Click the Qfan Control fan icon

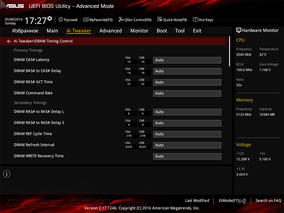(121, 20)
